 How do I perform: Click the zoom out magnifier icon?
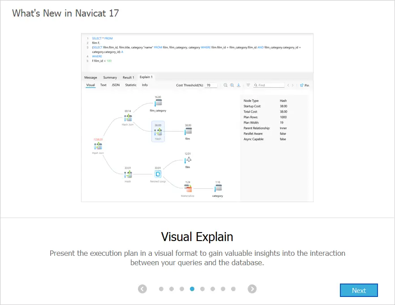[x=226, y=85]
